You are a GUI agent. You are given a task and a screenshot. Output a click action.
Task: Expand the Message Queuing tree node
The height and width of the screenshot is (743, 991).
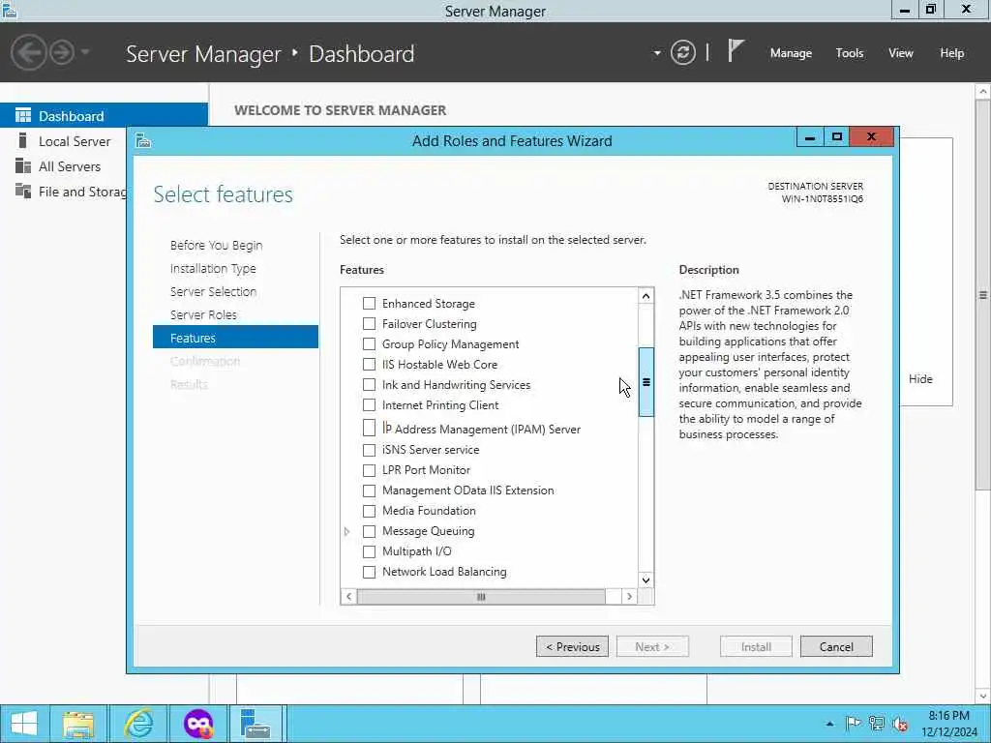click(x=347, y=531)
